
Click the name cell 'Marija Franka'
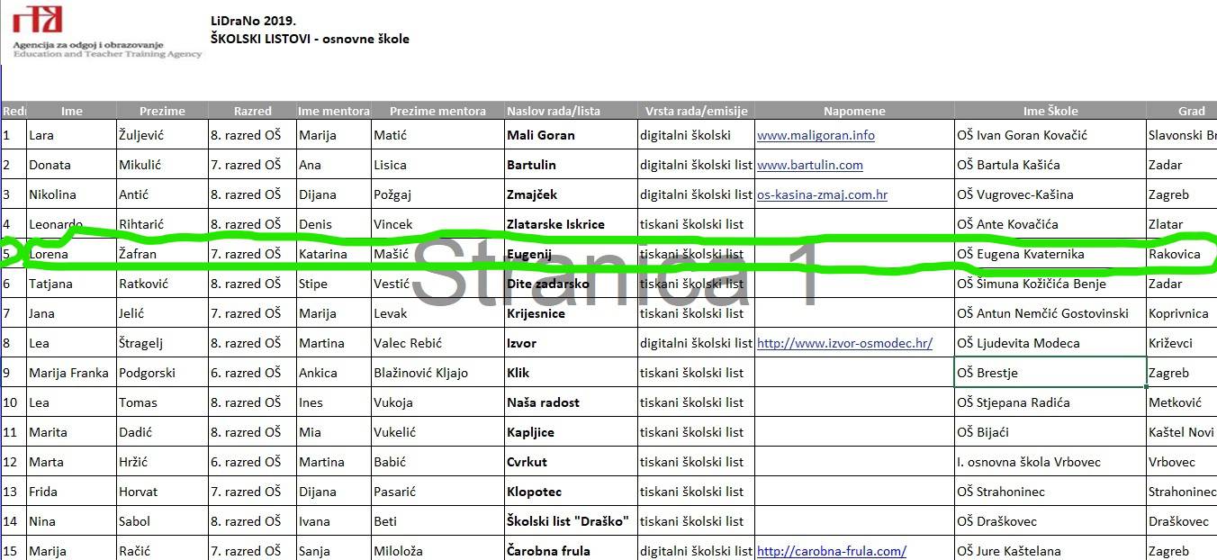(x=72, y=373)
